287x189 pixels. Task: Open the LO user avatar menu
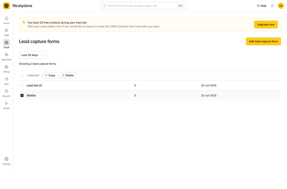[x=281, y=6]
